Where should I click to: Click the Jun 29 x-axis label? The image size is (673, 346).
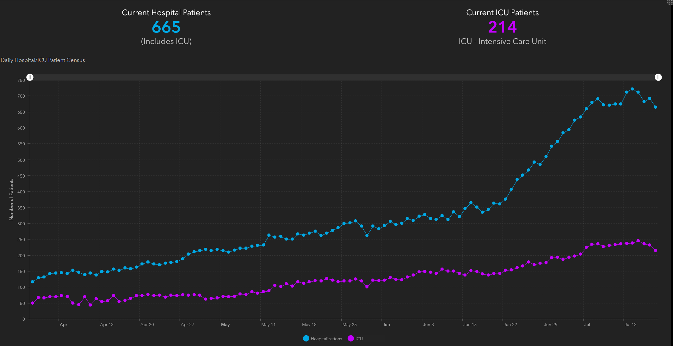click(551, 325)
